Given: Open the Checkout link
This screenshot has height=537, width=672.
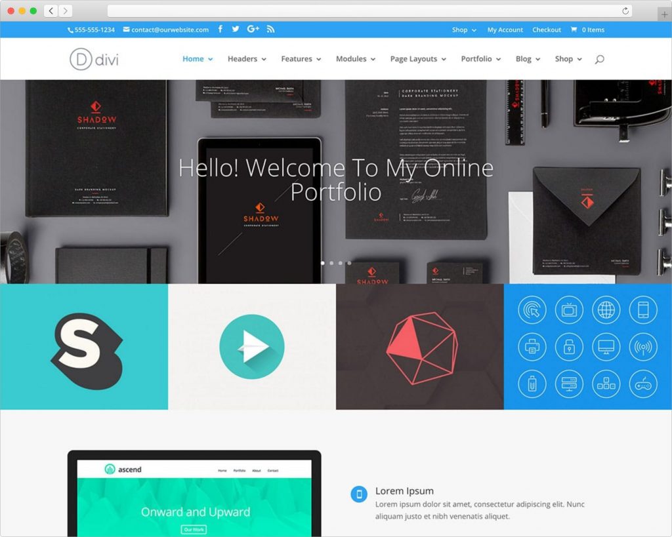Looking at the screenshot, I should click(546, 30).
